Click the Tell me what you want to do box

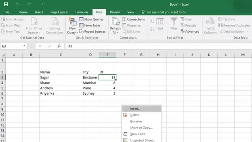[164, 12]
